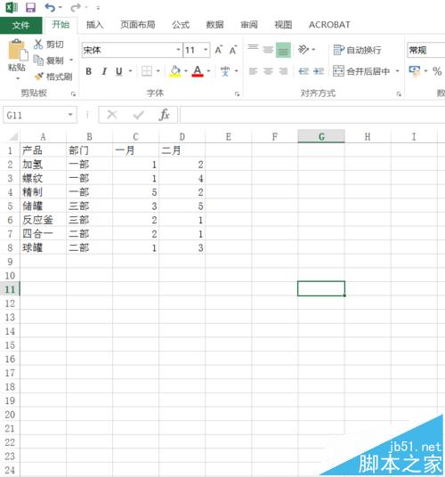This screenshot has height=477, width=445.
Task: Click the Copy icon
Action: pyautogui.click(x=38, y=61)
